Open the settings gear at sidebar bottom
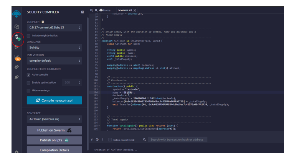This screenshot has width=289, height=158. [17, 152]
